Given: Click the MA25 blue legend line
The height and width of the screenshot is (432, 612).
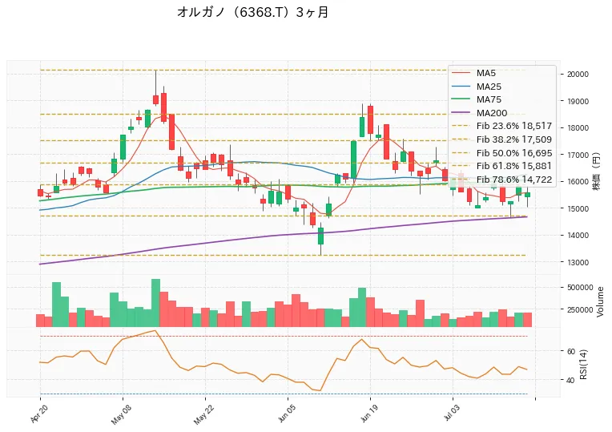Looking at the screenshot, I should pyautogui.click(x=461, y=87).
